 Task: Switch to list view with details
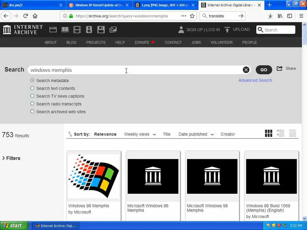tap(281, 133)
